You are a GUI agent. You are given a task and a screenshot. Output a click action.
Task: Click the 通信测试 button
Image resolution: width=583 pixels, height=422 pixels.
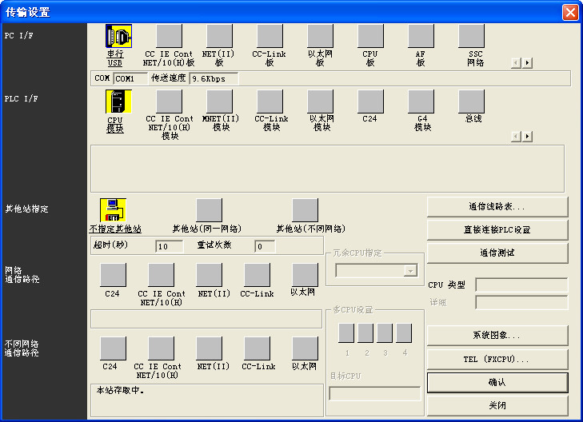pyautogui.click(x=497, y=253)
